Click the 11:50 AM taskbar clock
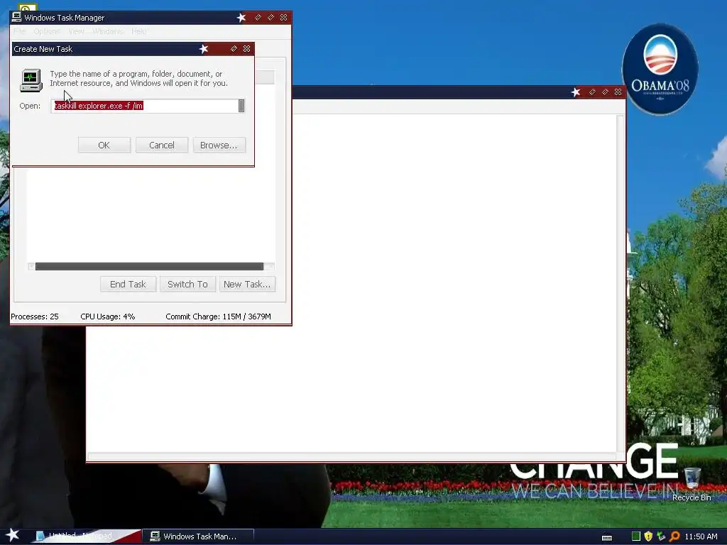 coord(701,536)
